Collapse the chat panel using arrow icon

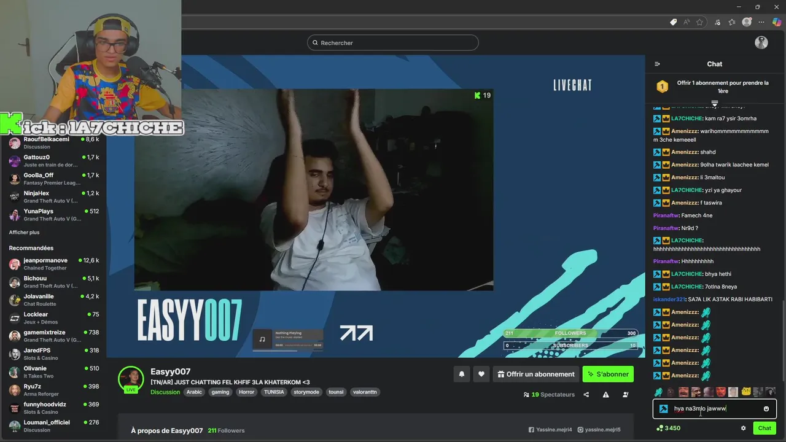[x=657, y=64]
